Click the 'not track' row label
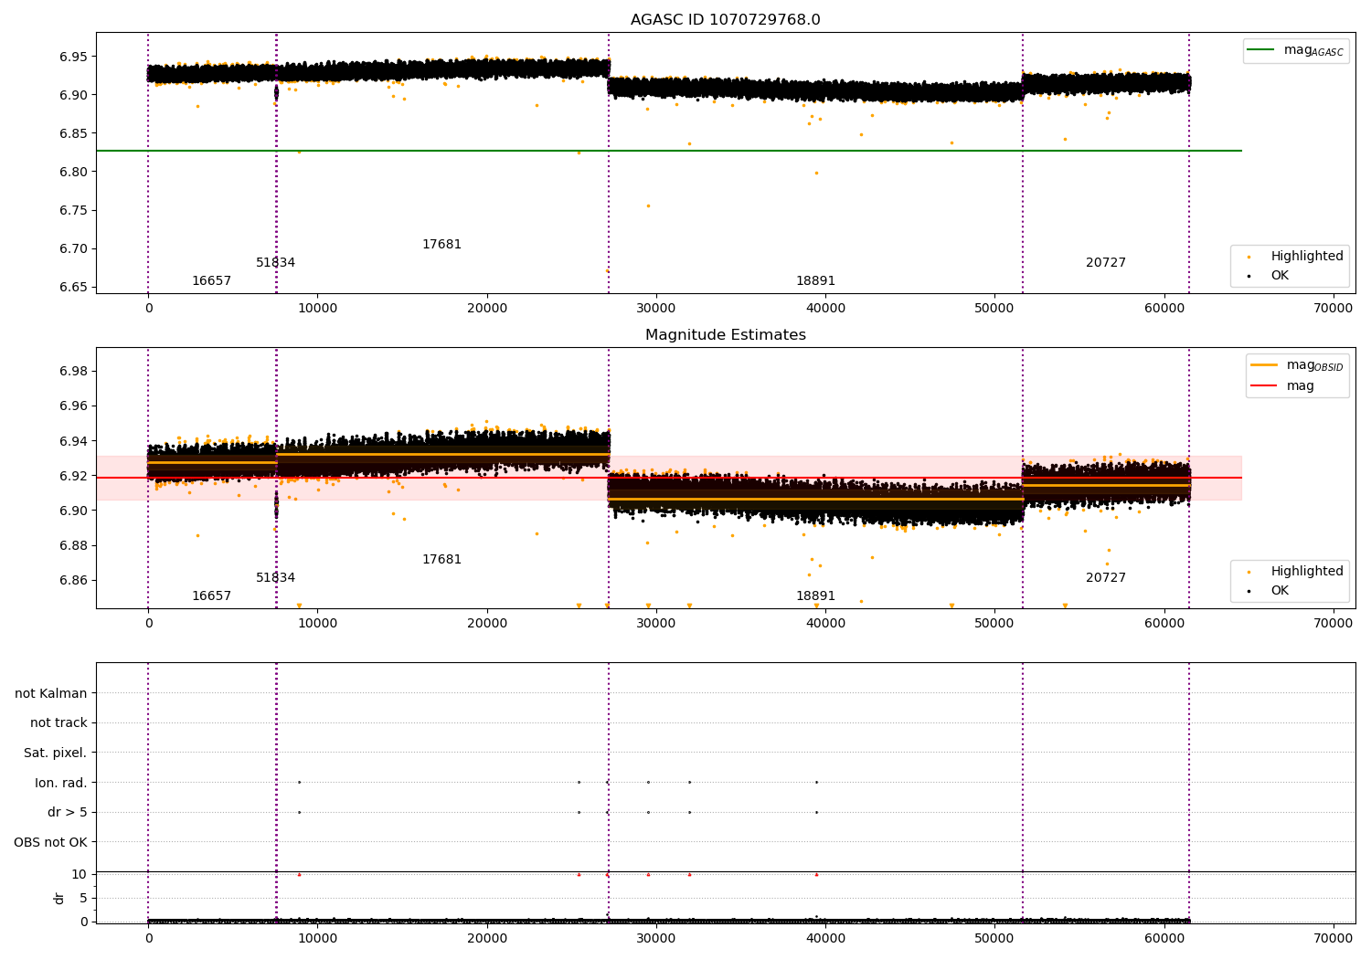Viewport: 1371px width, 959px height. pos(58,723)
